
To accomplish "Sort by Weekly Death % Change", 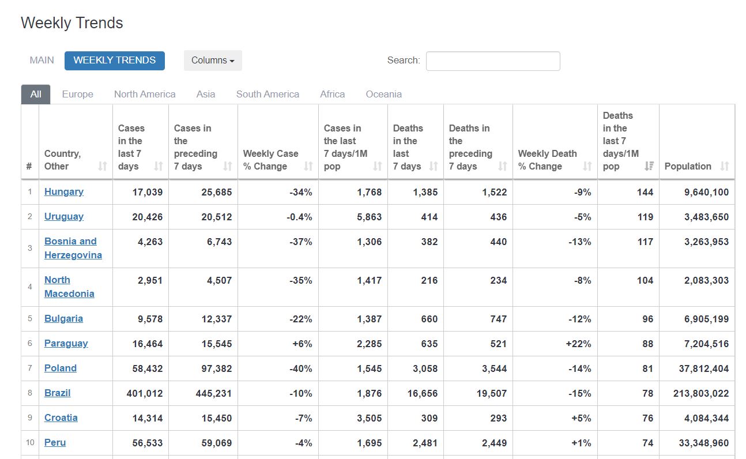I will pos(587,166).
